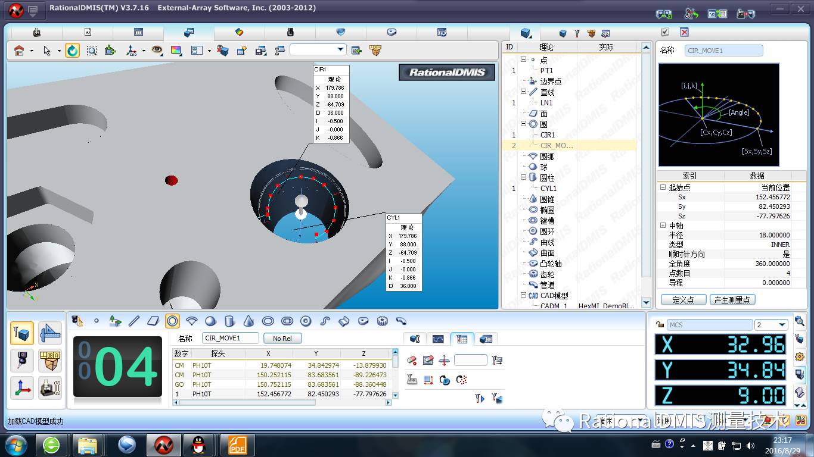Click the 产生测量点 button
This screenshot has height=457, width=814.
click(732, 299)
